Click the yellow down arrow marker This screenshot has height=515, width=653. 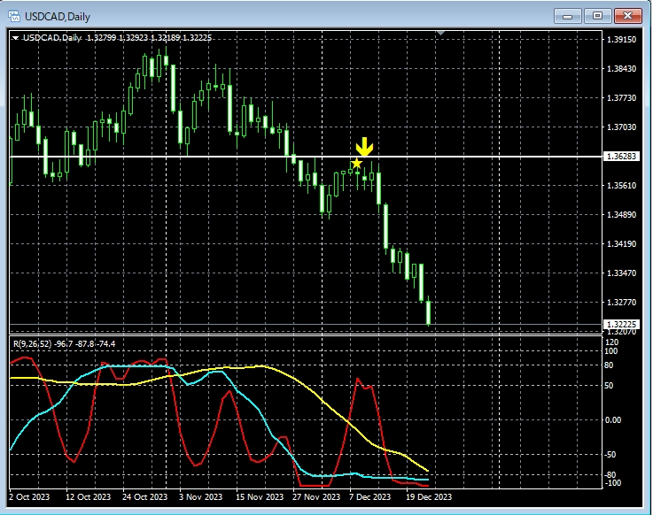(364, 147)
